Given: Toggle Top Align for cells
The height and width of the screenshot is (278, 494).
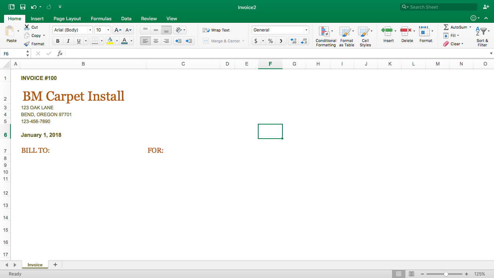Looking at the screenshot, I should tap(145, 30).
